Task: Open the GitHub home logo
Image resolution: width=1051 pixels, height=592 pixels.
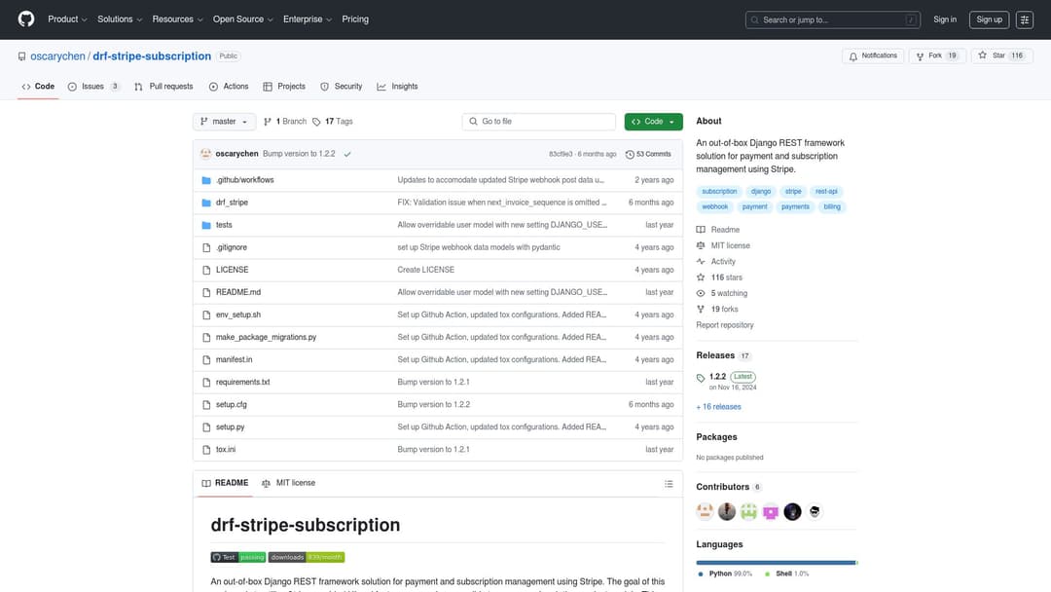Action: tap(26, 18)
